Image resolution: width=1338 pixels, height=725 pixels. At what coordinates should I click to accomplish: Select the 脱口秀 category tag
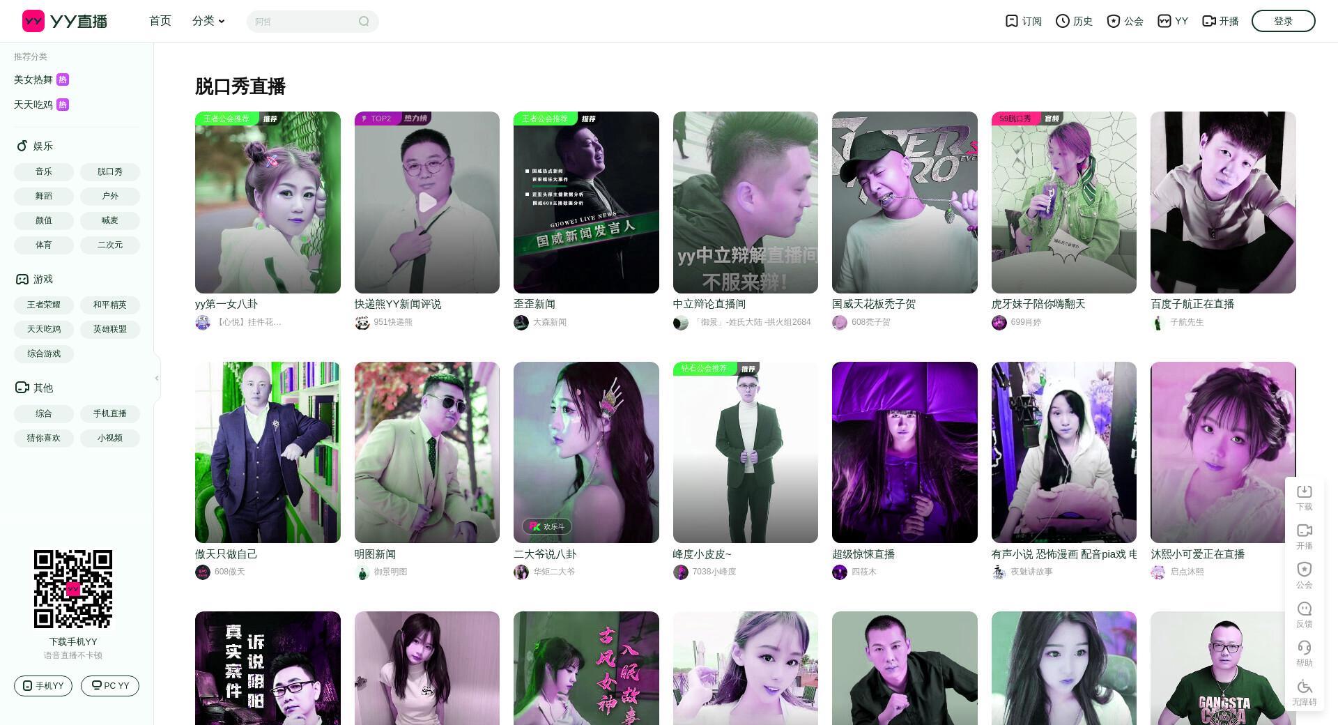110,171
